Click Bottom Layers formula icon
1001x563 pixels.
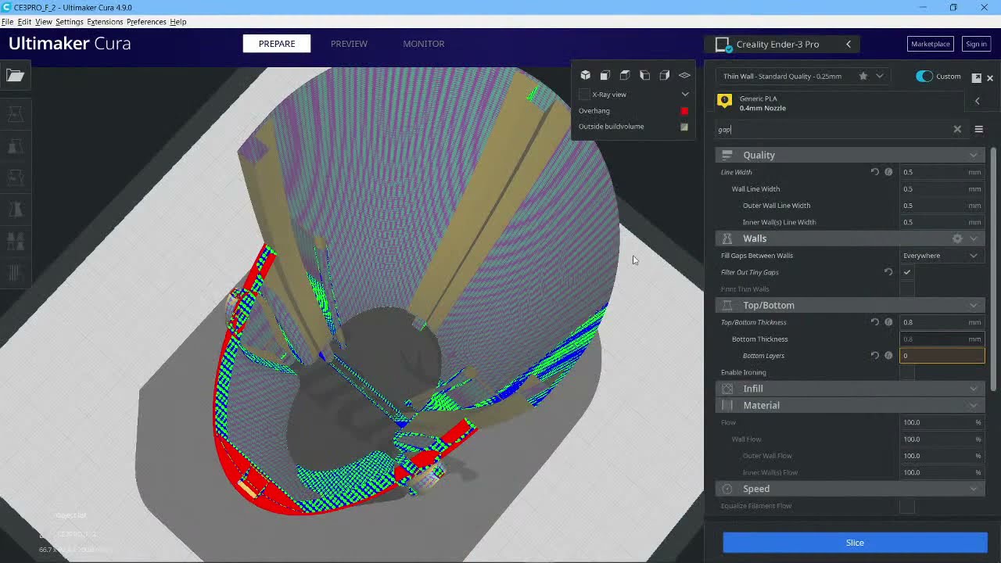tap(888, 356)
